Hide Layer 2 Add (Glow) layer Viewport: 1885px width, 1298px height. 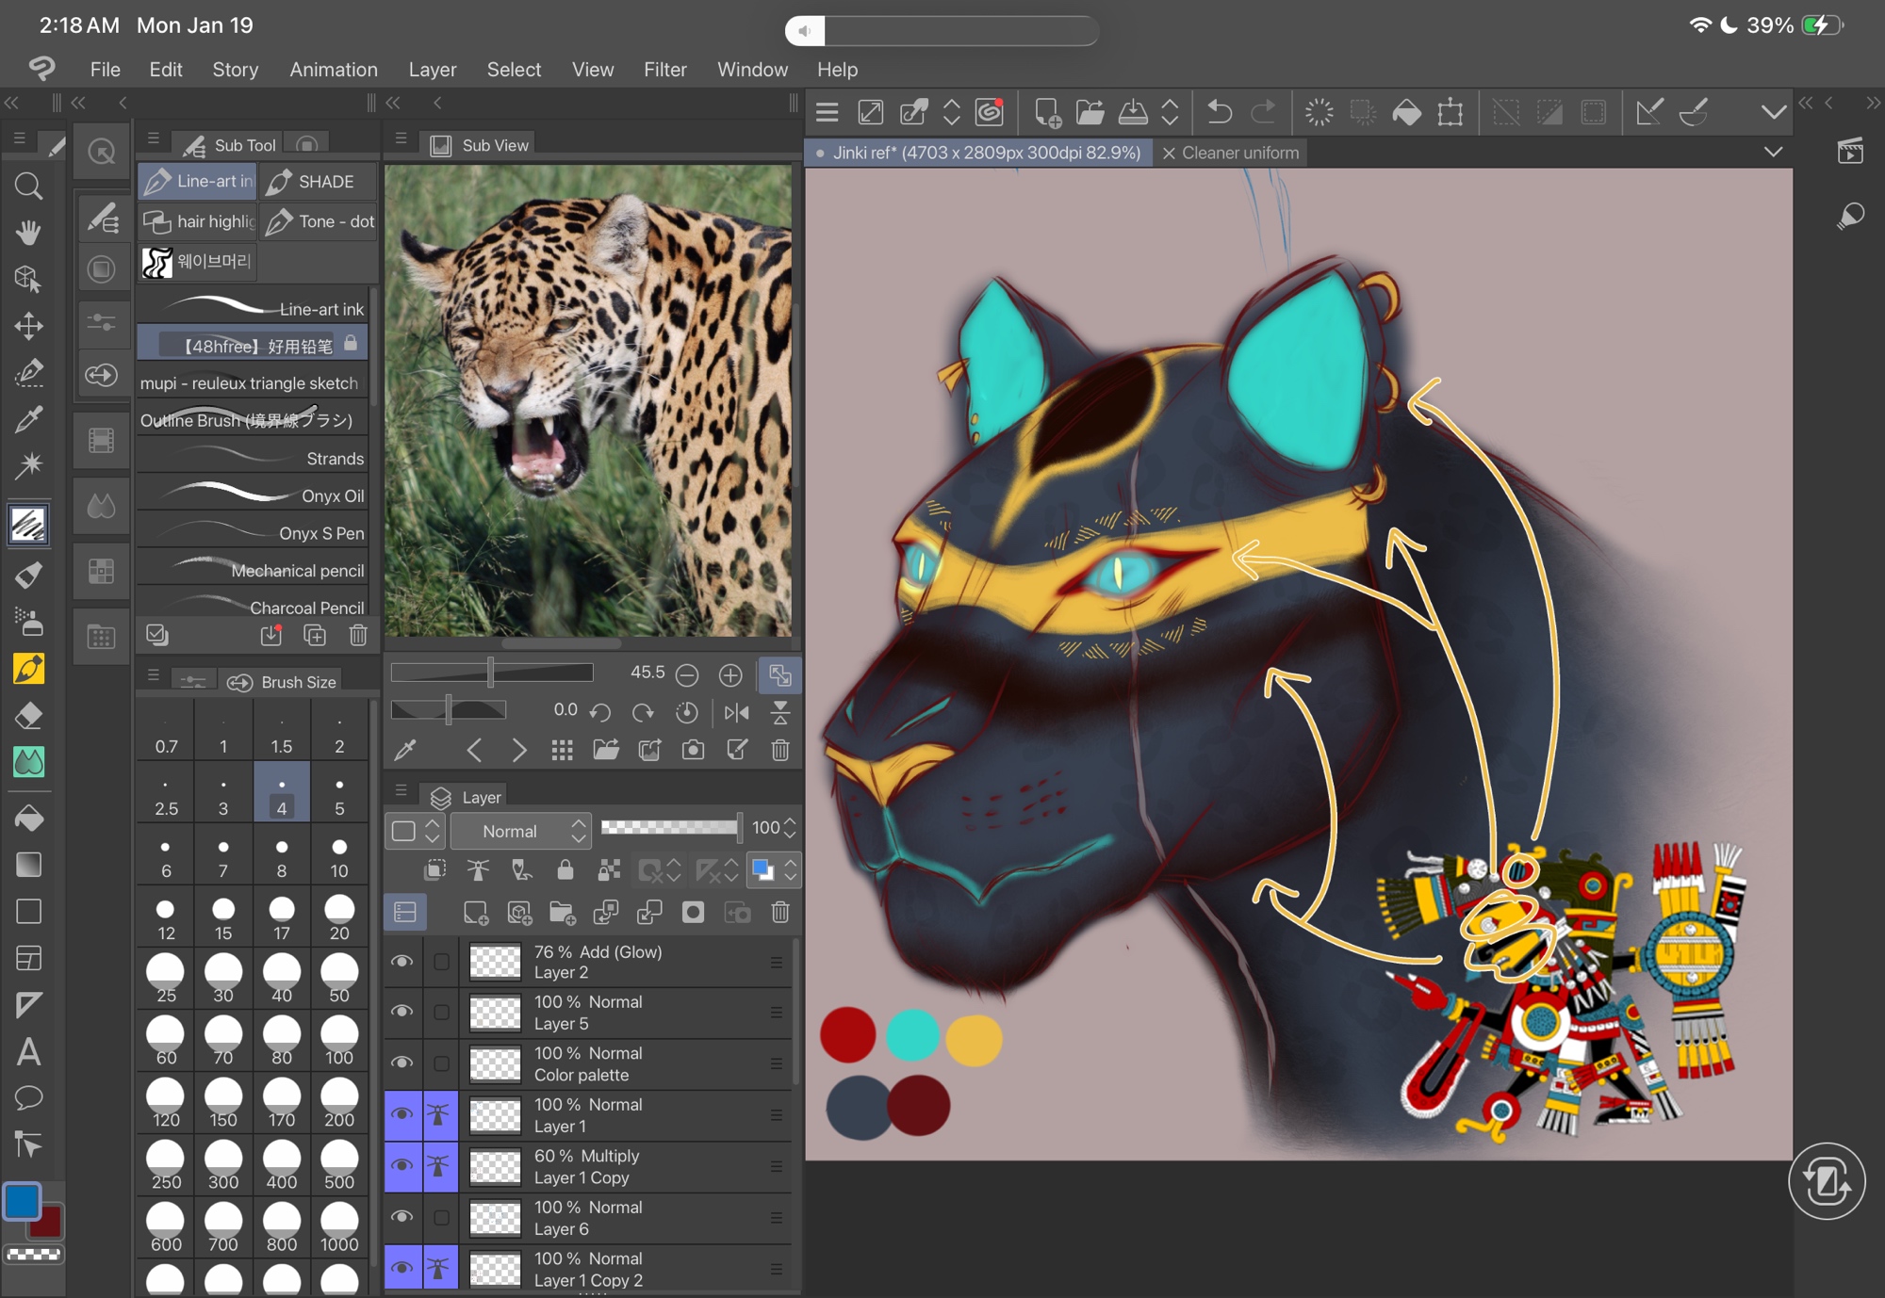click(402, 962)
